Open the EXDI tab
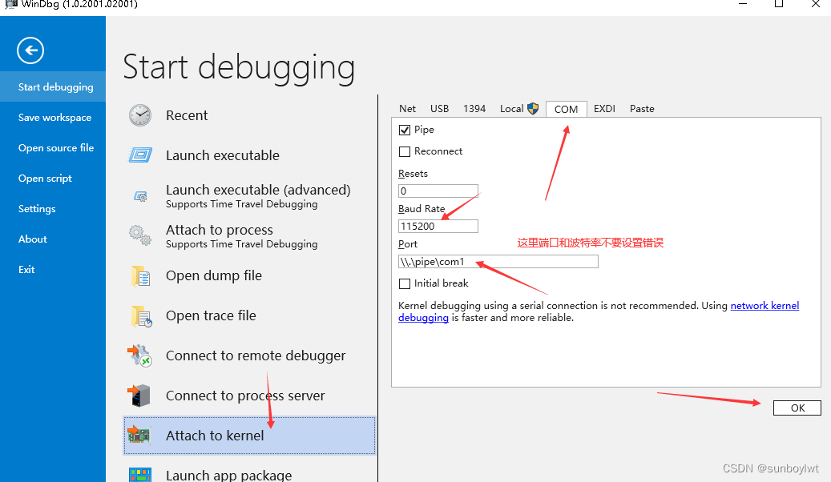Image resolution: width=831 pixels, height=482 pixels. [x=604, y=108]
